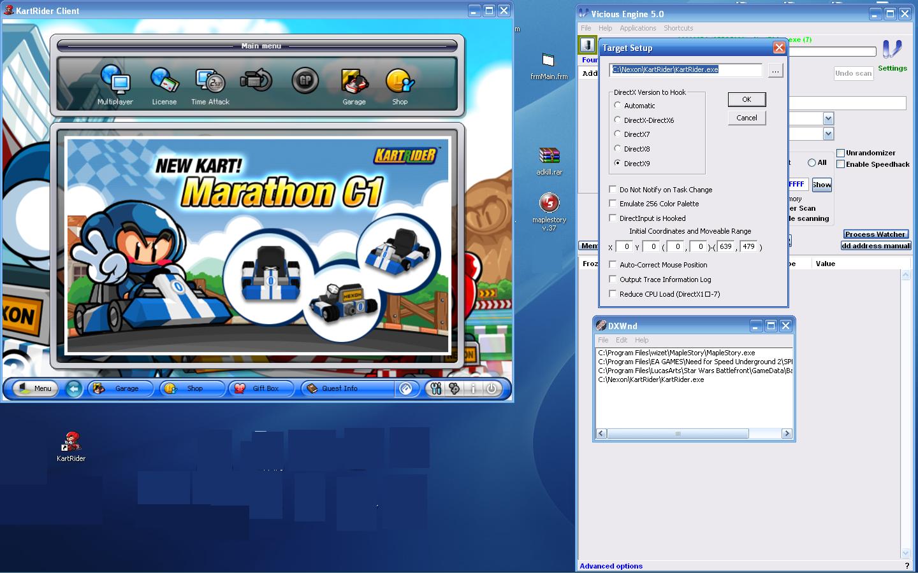The height and width of the screenshot is (573, 918).
Task: Open the Help menu in Vicious Engine
Action: tap(605, 28)
